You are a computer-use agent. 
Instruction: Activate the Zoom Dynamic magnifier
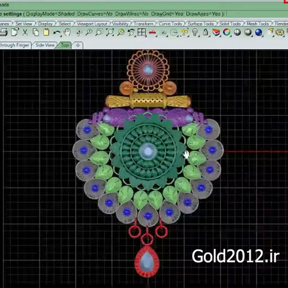pyautogui.click(x=89, y=32)
